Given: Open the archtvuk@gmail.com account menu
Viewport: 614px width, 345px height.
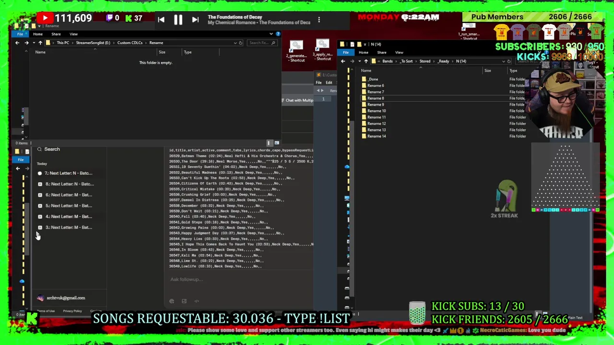Looking at the screenshot, I should (61, 298).
